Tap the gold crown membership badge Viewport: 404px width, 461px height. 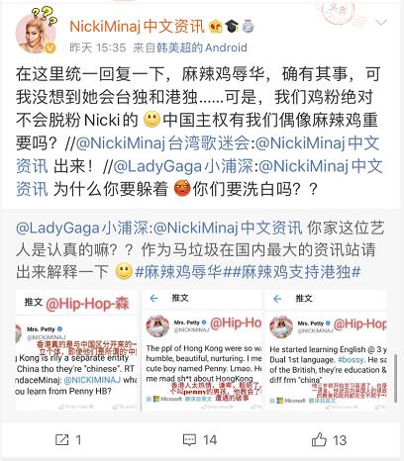point(216,26)
